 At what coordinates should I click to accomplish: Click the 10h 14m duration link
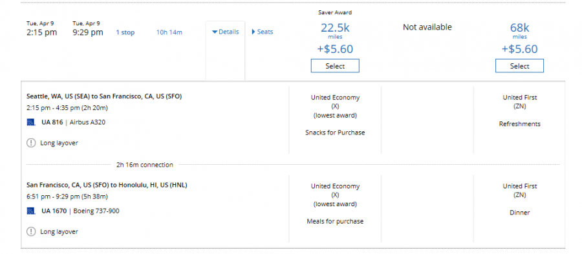pos(169,32)
